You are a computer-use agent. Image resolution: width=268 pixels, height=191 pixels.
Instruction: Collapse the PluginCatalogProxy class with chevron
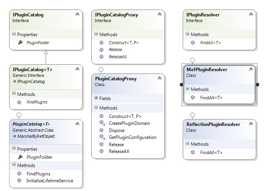[160, 78]
